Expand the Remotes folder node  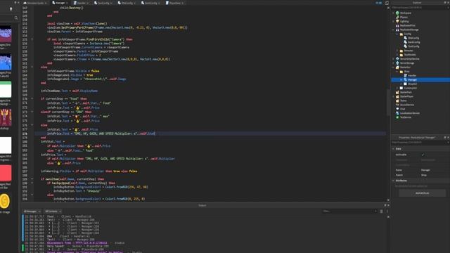pos(397,51)
